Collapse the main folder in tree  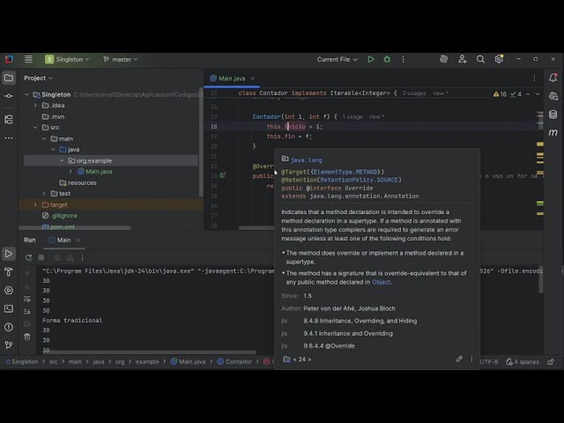(x=44, y=138)
